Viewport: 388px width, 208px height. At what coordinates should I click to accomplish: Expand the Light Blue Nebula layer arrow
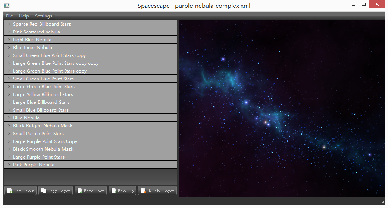point(9,40)
